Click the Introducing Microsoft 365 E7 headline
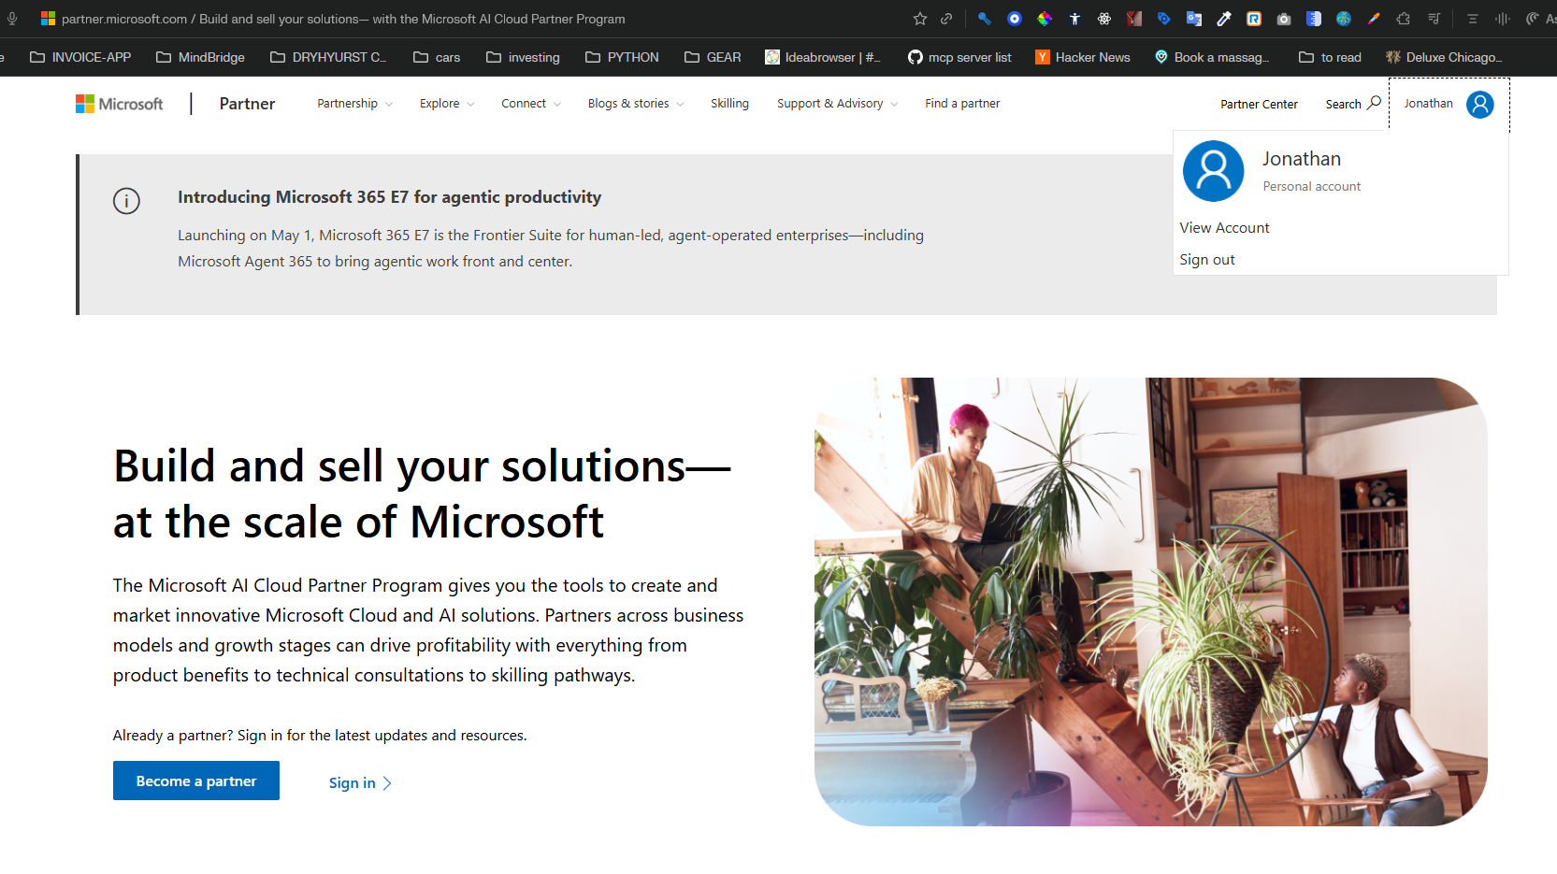This screenshot has height=874, width=1557. tap(389, 197)
